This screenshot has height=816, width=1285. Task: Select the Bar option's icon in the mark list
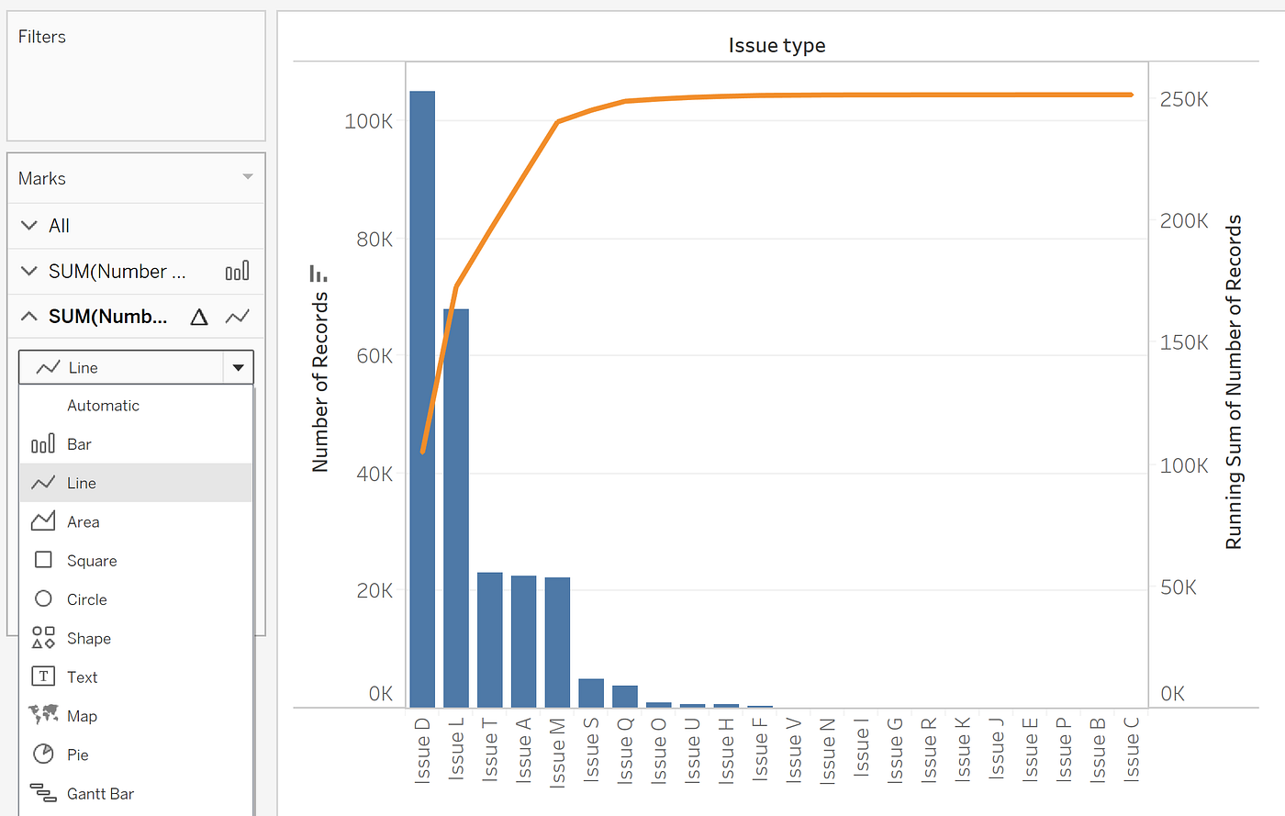point(42,443)
